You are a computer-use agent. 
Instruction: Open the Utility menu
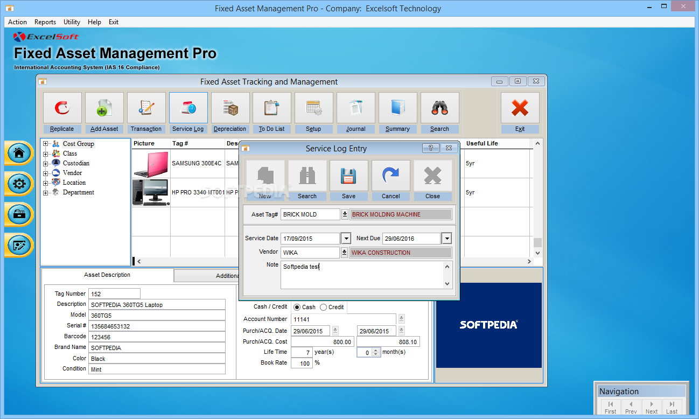[x=72, y=22]
